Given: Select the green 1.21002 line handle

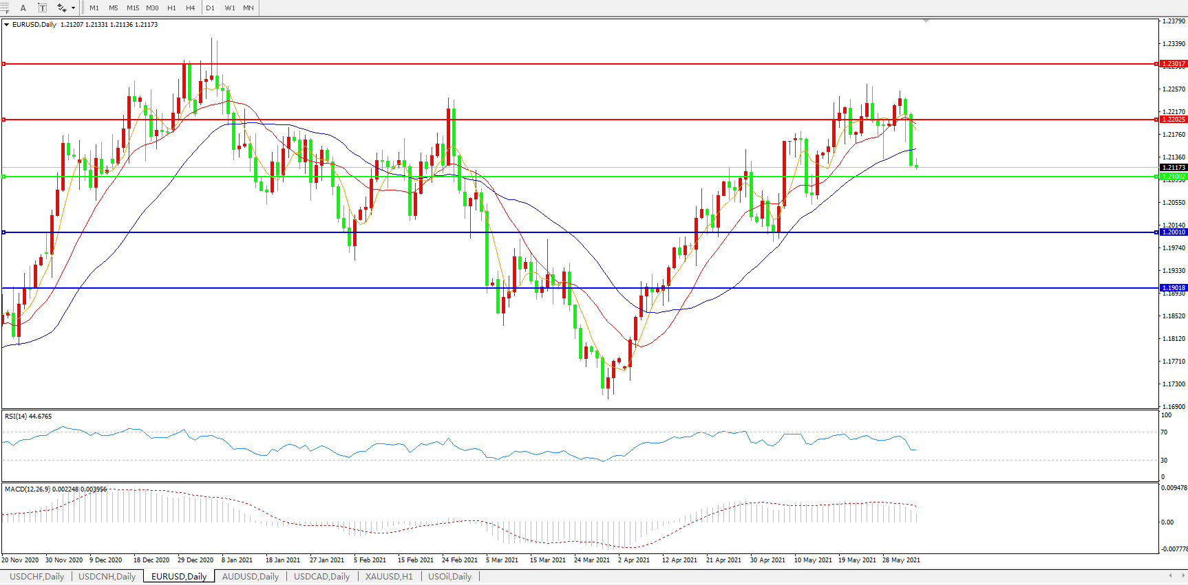Looking at the screenshot, I should (4, 177).
